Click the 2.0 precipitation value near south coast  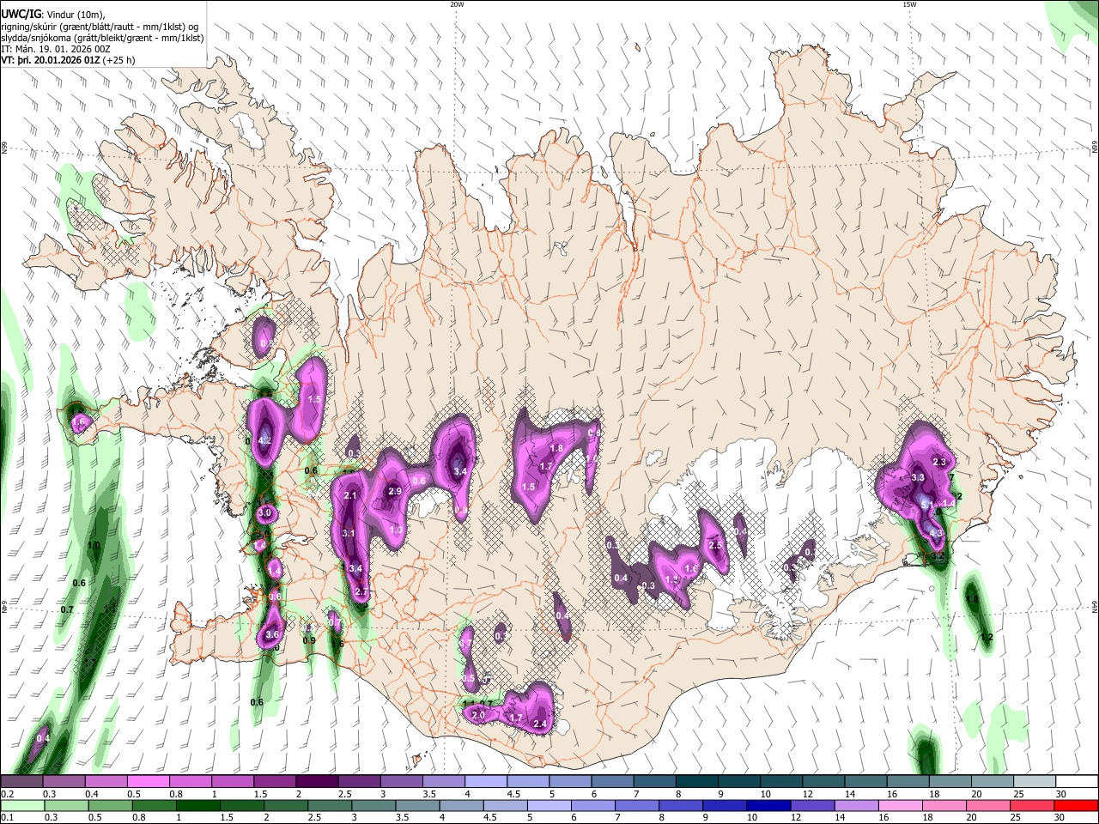[479, 715]
